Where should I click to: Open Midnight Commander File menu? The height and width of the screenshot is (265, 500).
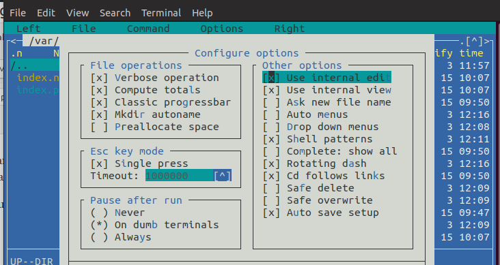(84, 29)
